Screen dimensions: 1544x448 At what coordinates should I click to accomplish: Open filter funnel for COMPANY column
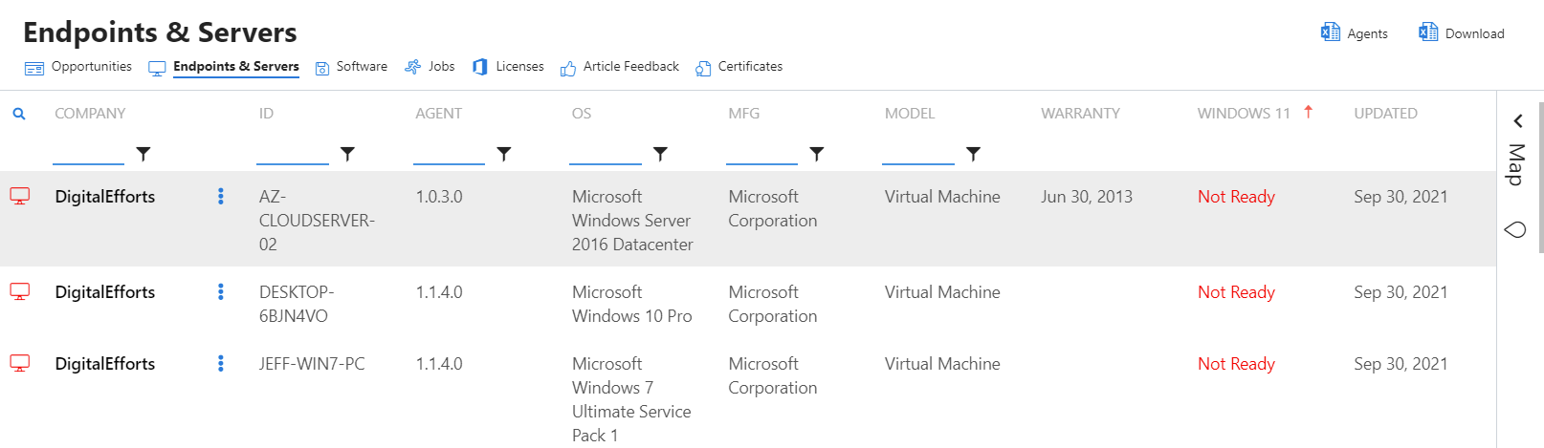click(x=143, y=154)
